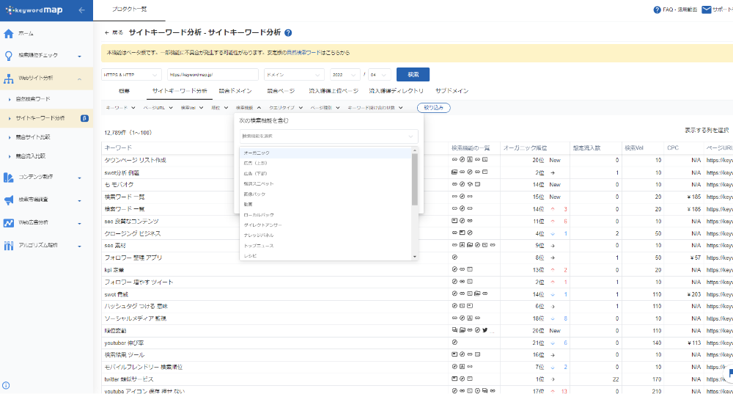
Task: Click the URL input field
Action: [x=213, y=75]
